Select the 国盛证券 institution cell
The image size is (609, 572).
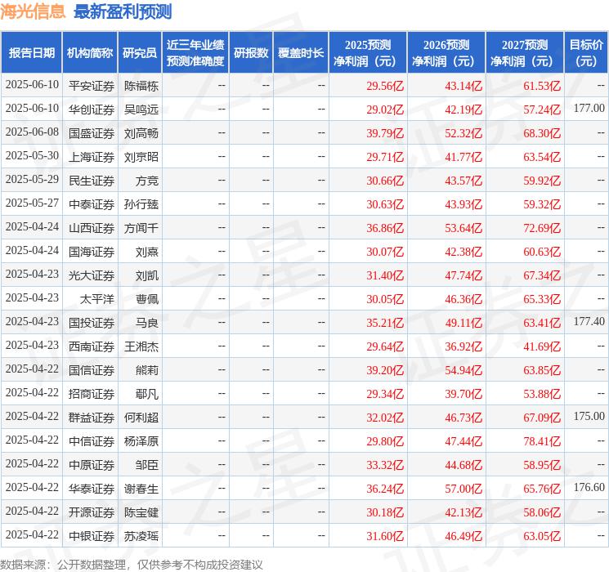click(92, 133)
